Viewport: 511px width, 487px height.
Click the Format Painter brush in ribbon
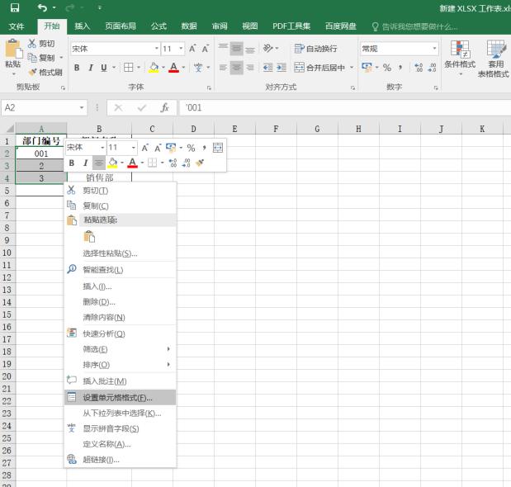[x=32, y=72]
